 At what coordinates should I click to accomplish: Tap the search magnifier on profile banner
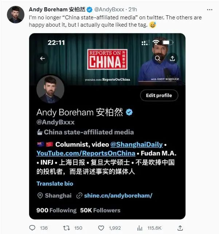click(x=157, y=58)
